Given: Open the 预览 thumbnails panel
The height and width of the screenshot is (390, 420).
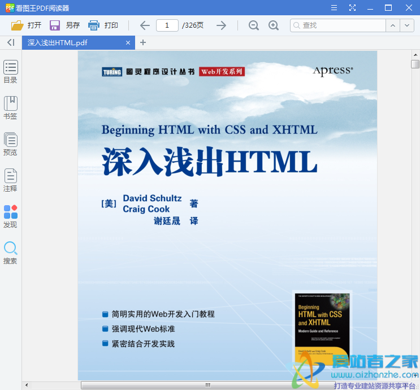Looking at the screenshot, I should point(10,144).
